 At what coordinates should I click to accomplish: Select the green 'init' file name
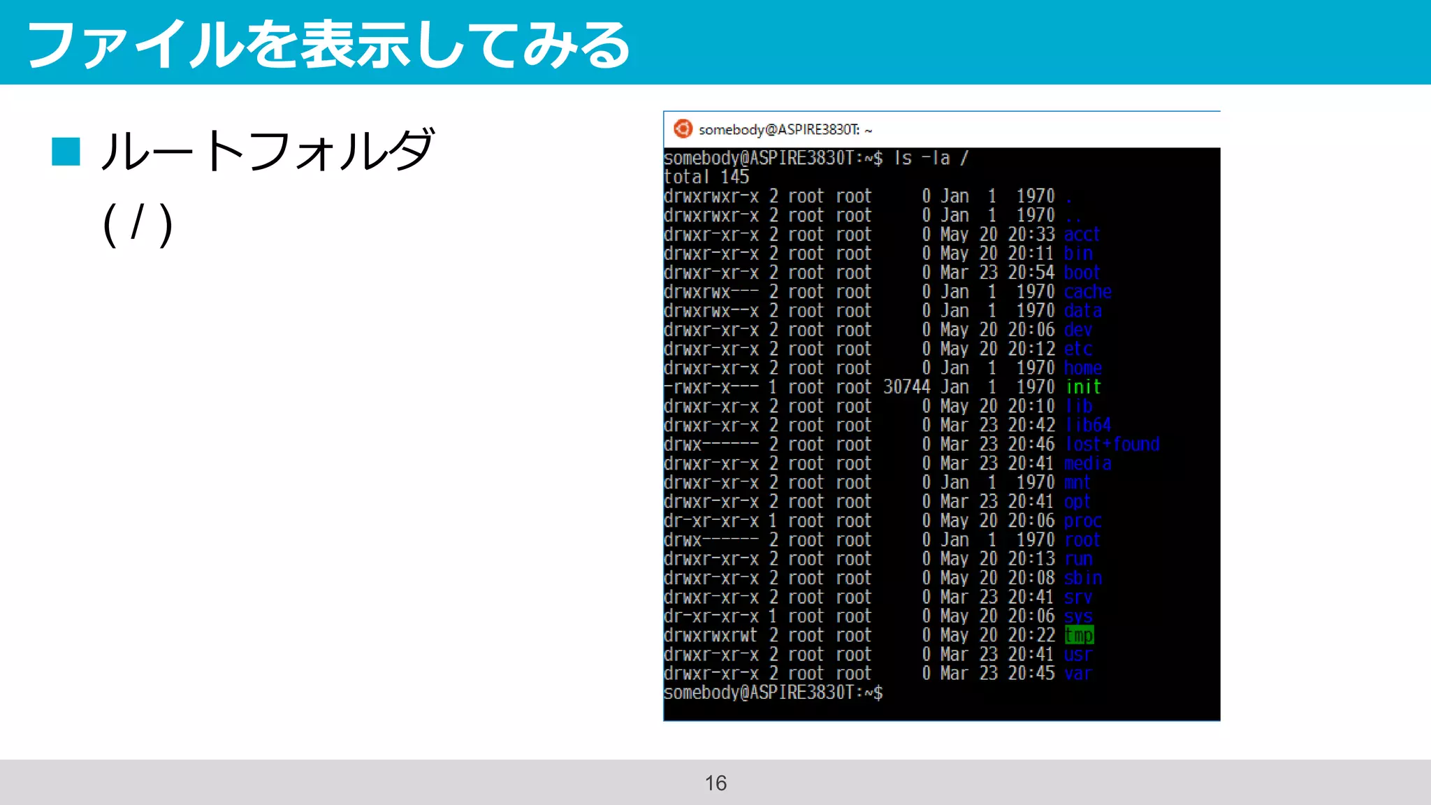click(x=1083, y=387)
